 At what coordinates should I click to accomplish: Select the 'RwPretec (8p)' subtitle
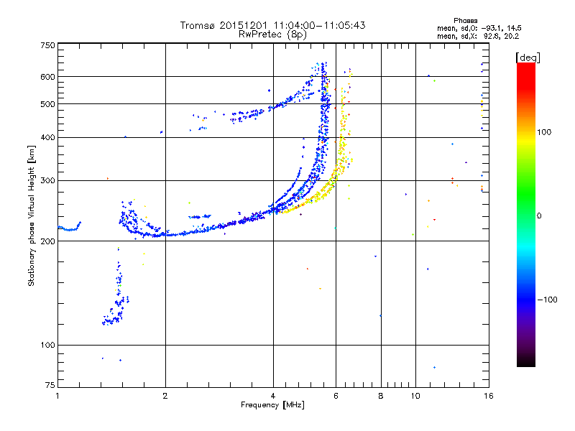(272, 34)
